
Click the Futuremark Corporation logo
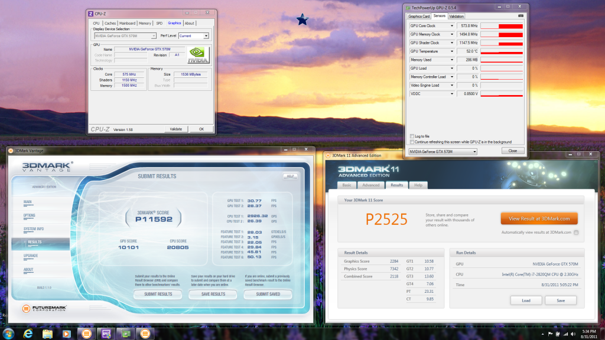coord(44,308)
